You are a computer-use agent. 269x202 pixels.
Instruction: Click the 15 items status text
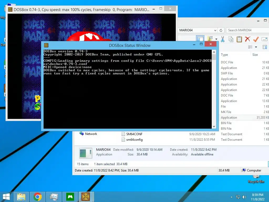pos(83,164)
